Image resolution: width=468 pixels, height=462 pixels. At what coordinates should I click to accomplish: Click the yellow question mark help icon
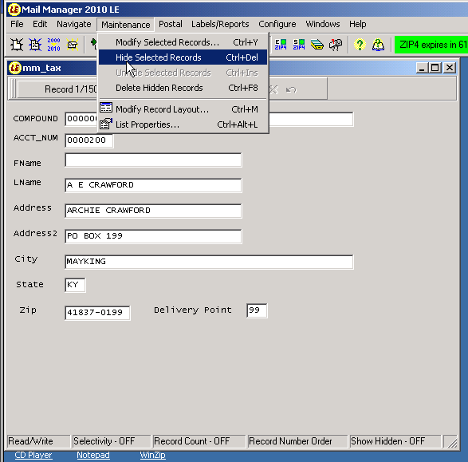pyautogui.click(x=360, y=45)
